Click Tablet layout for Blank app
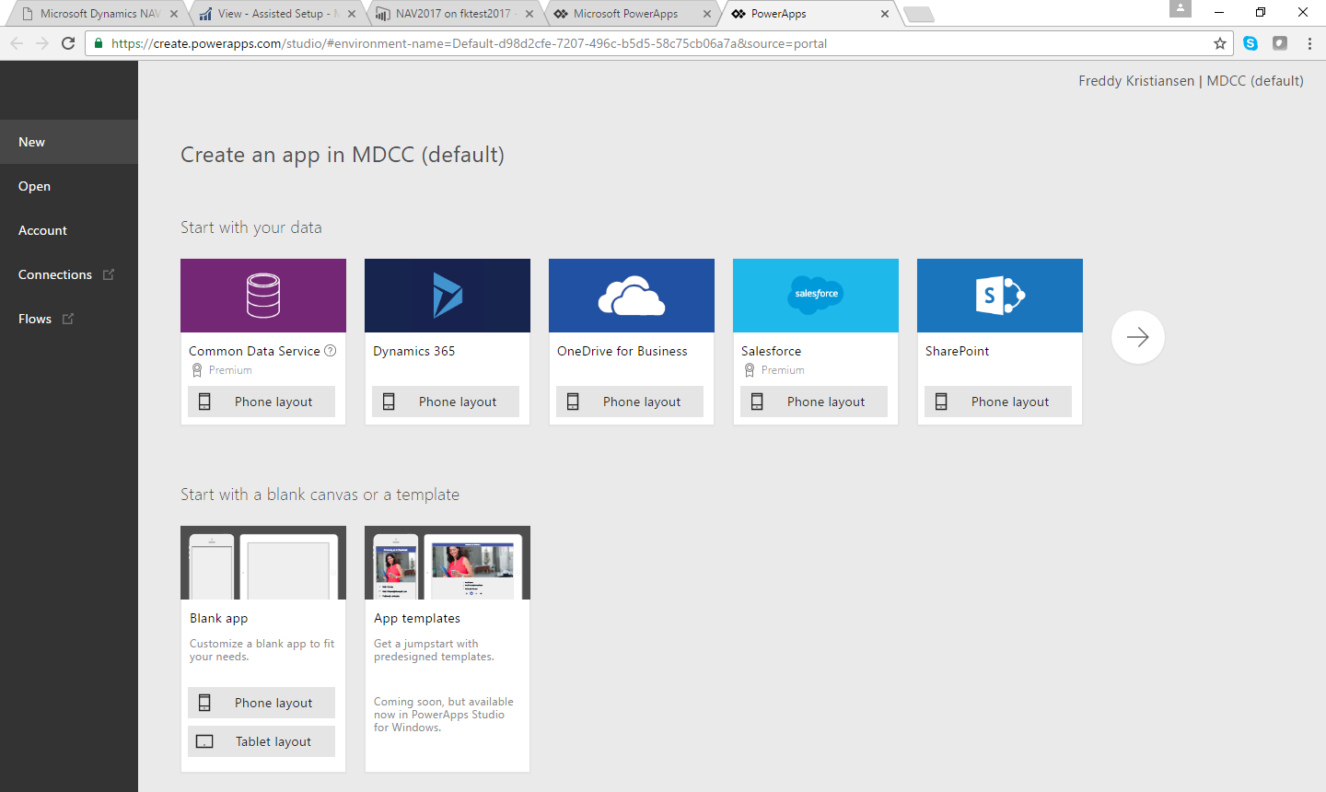 coord(262,741)
